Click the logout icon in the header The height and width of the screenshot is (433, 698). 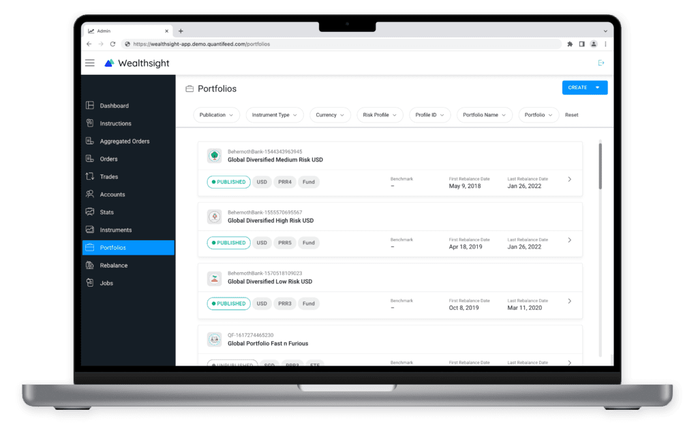point(601,63)
